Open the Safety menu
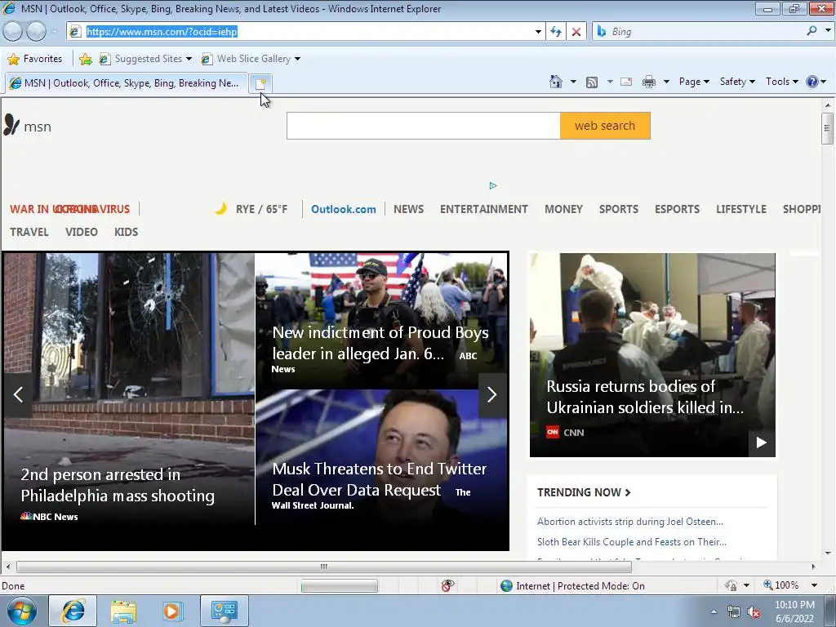The image size is (836, 627). point(737,82)
